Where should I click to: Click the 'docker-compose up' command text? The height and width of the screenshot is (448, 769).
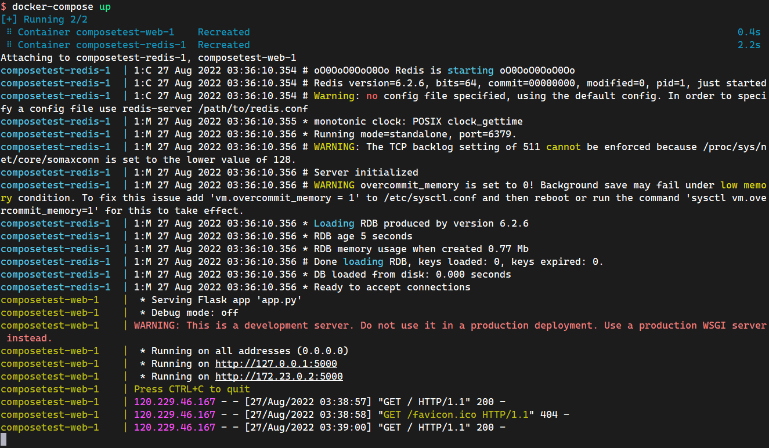[61, 7]
